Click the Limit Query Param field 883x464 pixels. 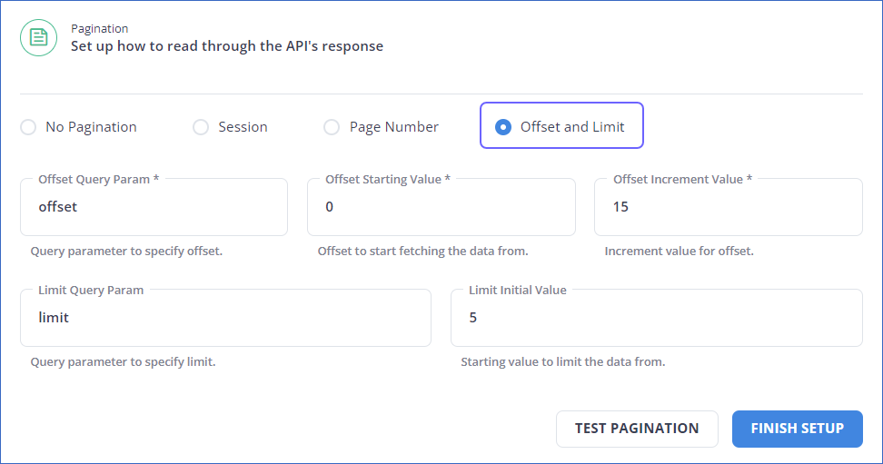click(225, 318)
